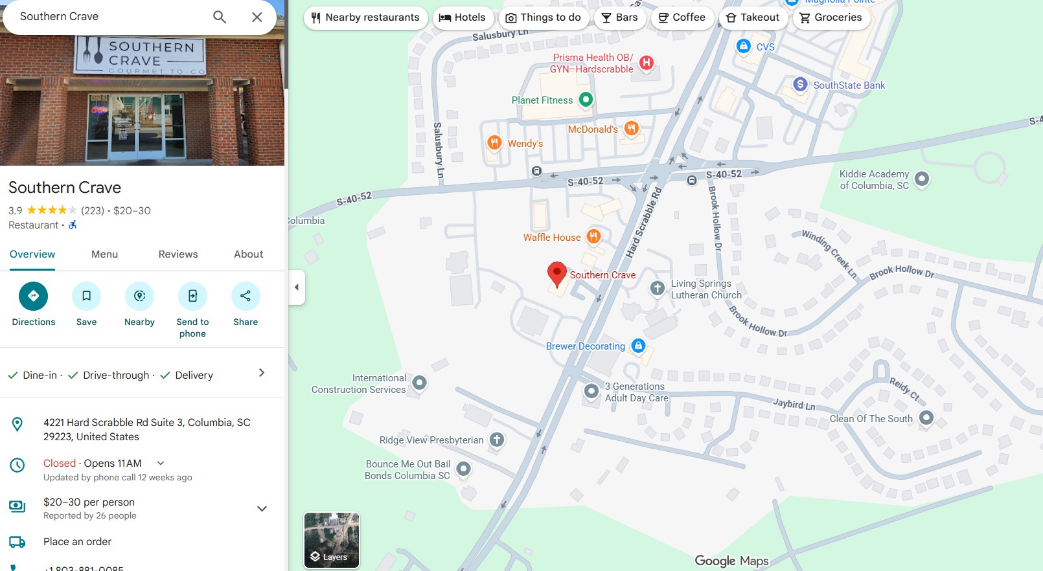Click the red Southern Crave location pin
The width and height of the screenshot is (1043, 571).
point(556,274)
